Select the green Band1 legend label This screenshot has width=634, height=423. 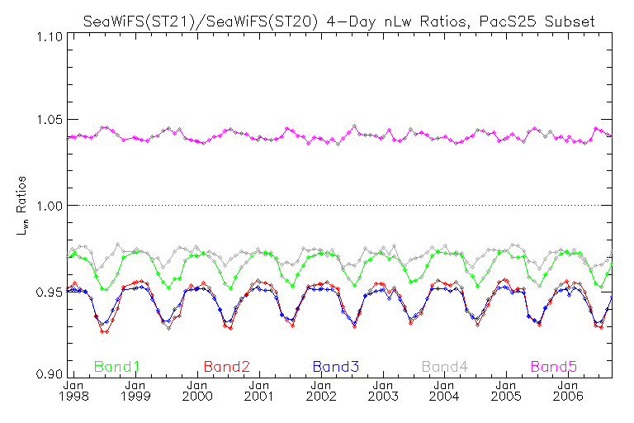(x=117, y=367)
